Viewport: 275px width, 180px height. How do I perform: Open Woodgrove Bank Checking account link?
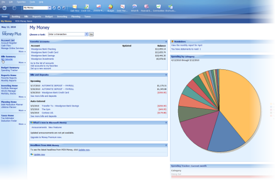click(x=43, y=50)
